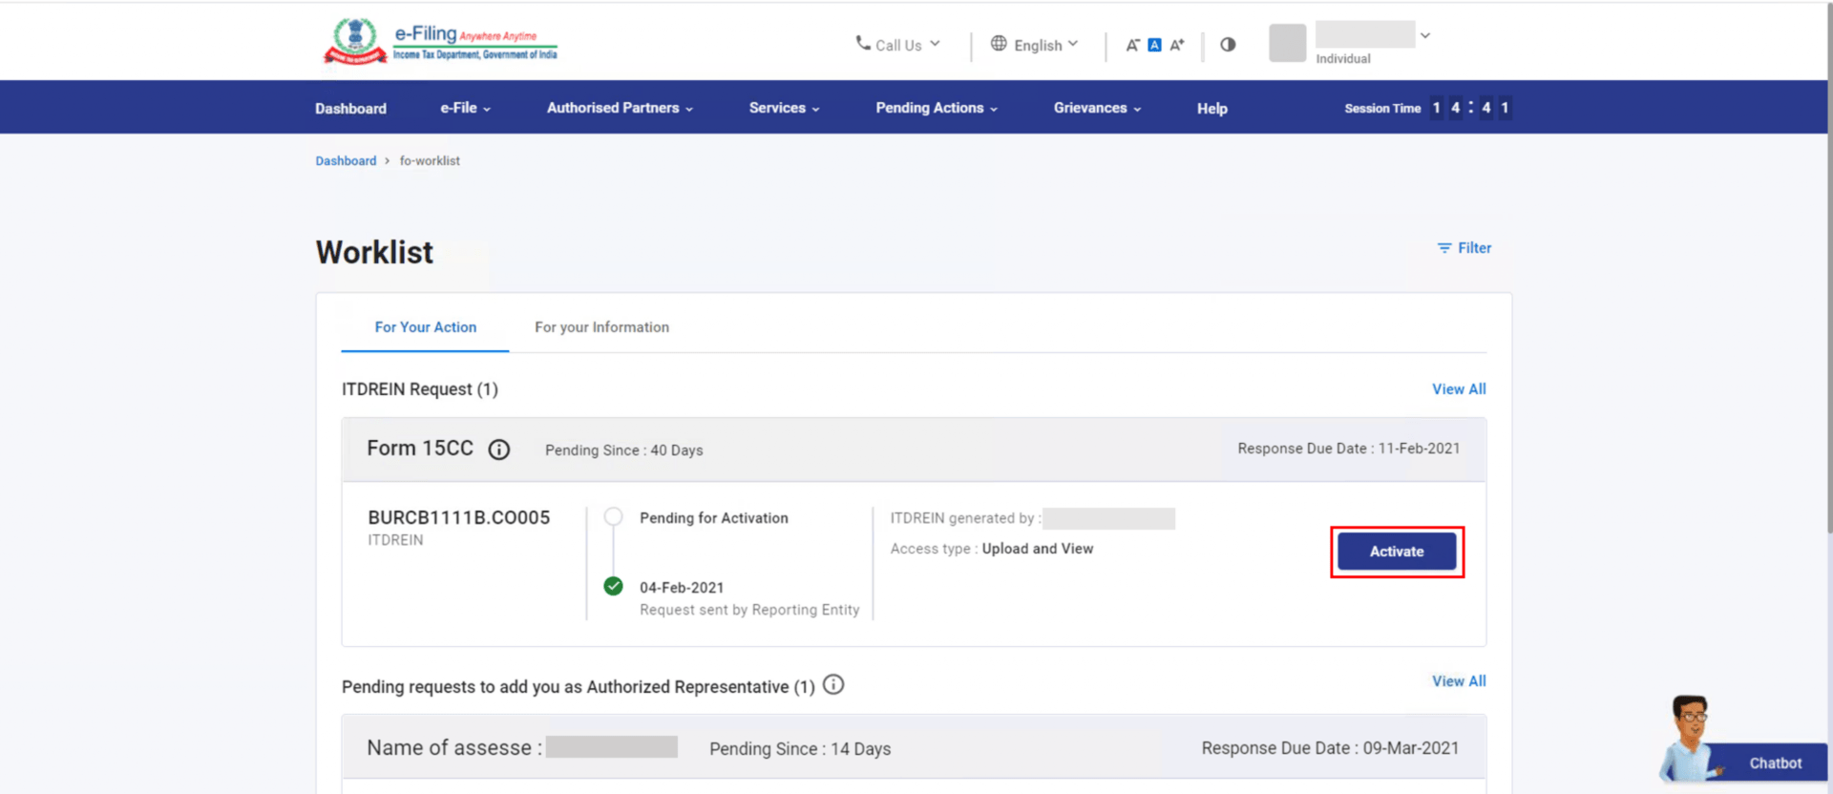The width and height of the screenshot is (1833, 794).
Task: Toggle the high contrast mode icon
Action: [1228, 45]
